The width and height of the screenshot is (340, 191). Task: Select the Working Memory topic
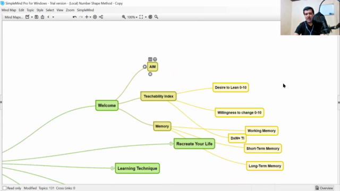click(261, 131)
